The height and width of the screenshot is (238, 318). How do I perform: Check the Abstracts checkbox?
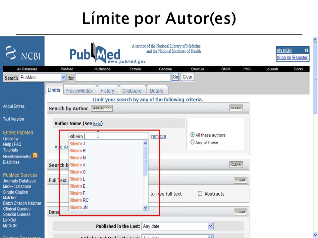coord(200,194)
